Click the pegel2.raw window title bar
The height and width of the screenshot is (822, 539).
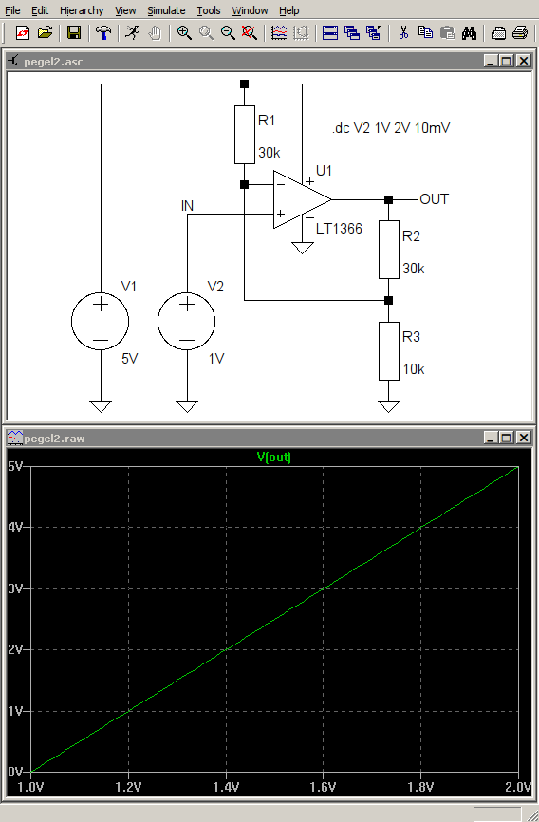[x=269, y=438]
